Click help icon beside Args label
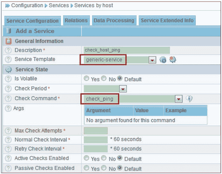 [8, 108]
